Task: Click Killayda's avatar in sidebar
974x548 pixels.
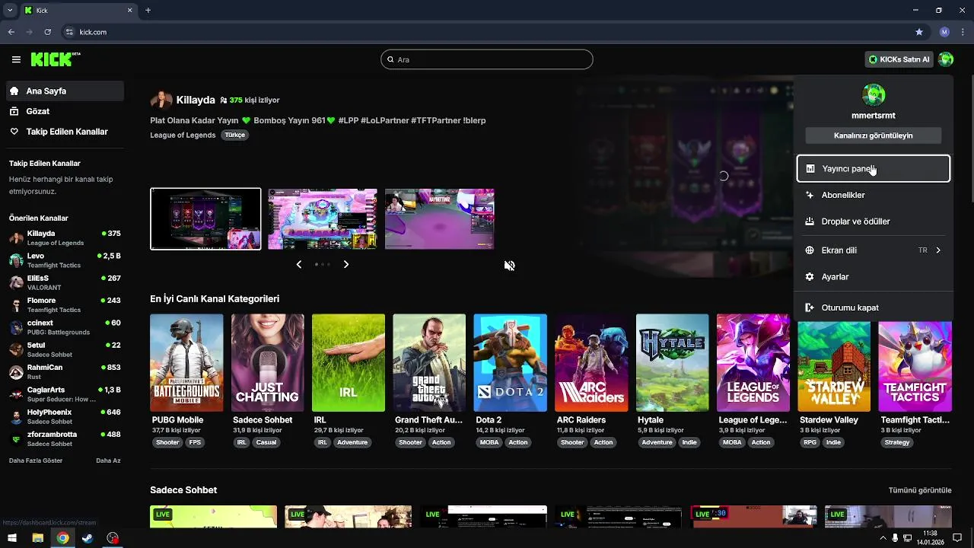Action: [x=16, y=237]
